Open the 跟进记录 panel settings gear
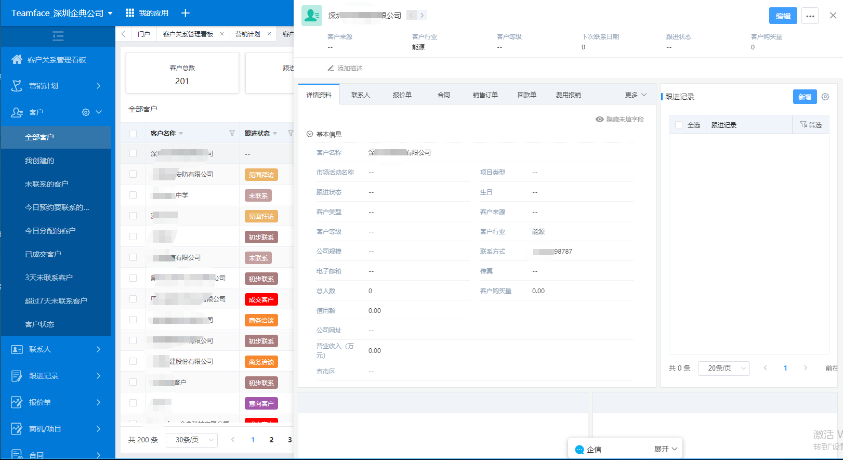The width and height of the screenshot is (843, 460). [825, 97]
